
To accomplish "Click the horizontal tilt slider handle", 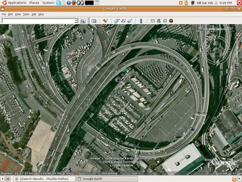I will point(216,29).
